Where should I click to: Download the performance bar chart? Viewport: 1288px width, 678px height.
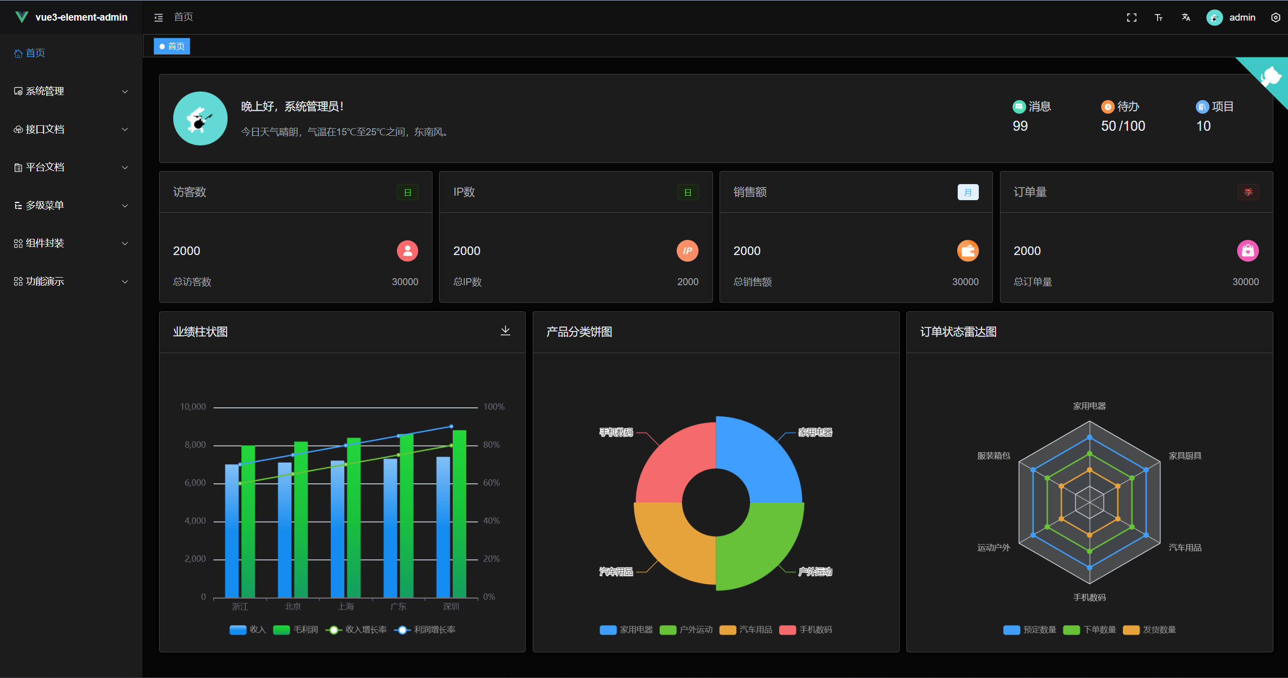pyautogui.click(x=505, y=330)
